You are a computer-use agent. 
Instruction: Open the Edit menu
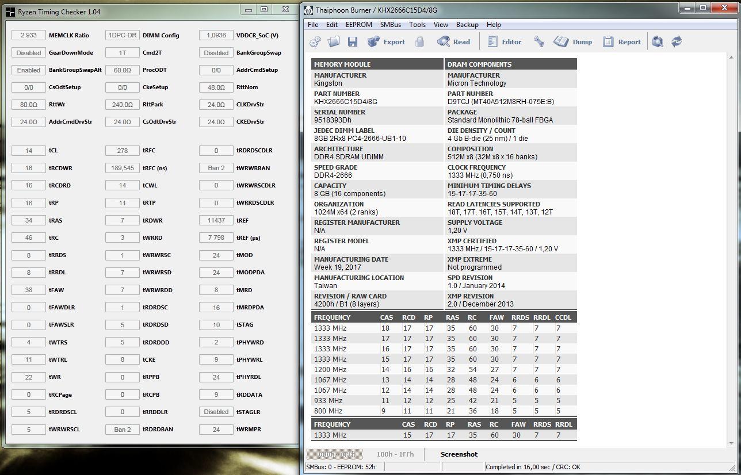point(332,25)
